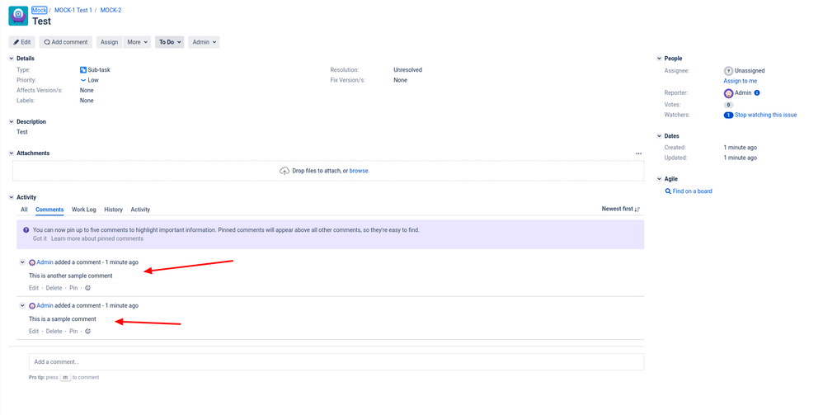The image size is (823, 415).
Task: Click the Low priority arrow icon
Action: tap(83, 80)
